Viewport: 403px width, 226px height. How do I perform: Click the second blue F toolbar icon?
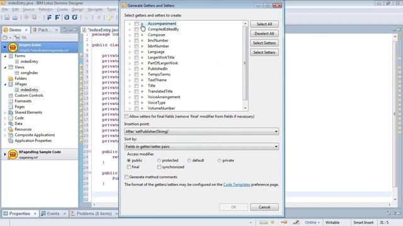point(57,18)
